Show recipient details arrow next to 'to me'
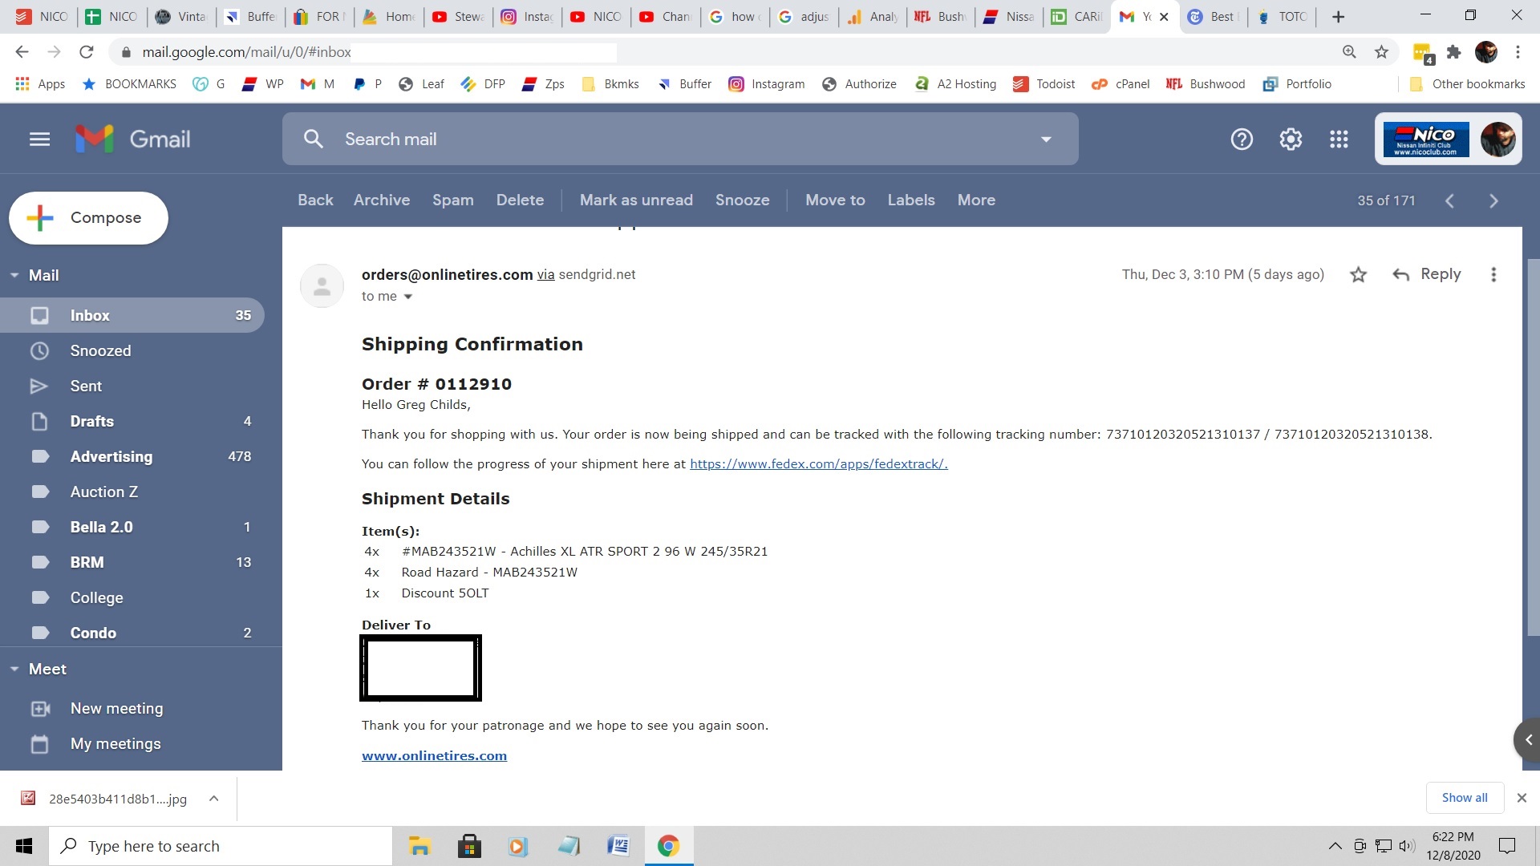The image size is (1540, 866). tap(407, 297)
